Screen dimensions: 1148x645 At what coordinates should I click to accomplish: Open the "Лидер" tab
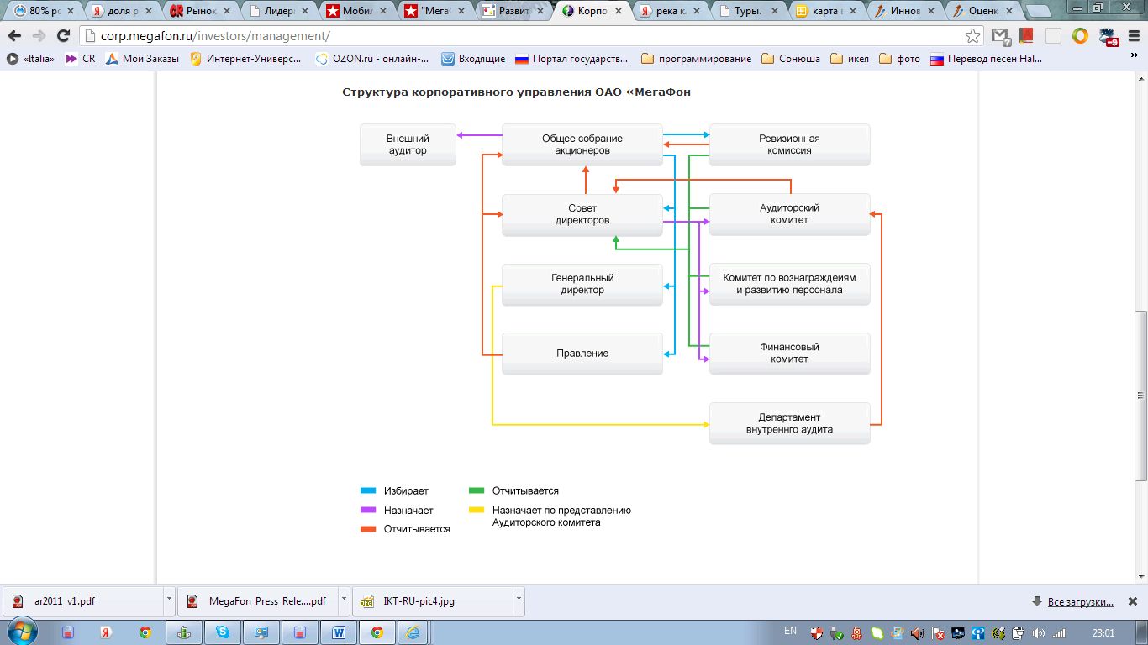pos(280,12)
